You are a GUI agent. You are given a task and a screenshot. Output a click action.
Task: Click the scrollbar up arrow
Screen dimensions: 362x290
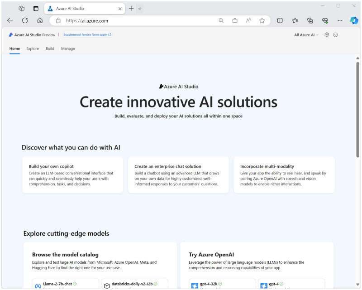point(357,58)
